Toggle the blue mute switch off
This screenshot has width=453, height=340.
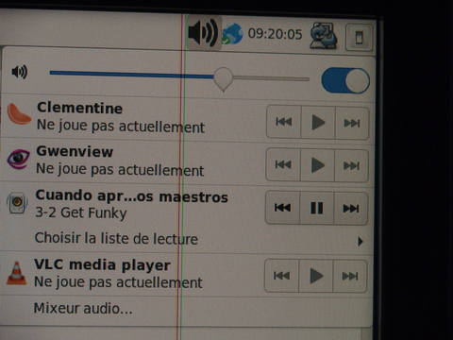345,80
